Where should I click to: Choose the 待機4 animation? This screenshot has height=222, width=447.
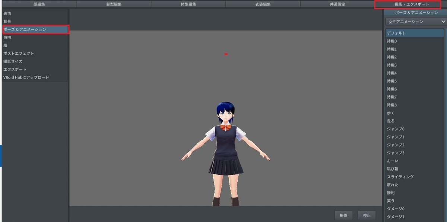[x=415, y=73]
